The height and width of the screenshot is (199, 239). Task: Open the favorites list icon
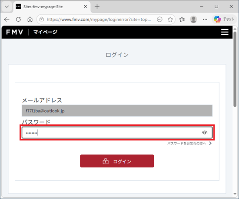(x=182, y=20)
